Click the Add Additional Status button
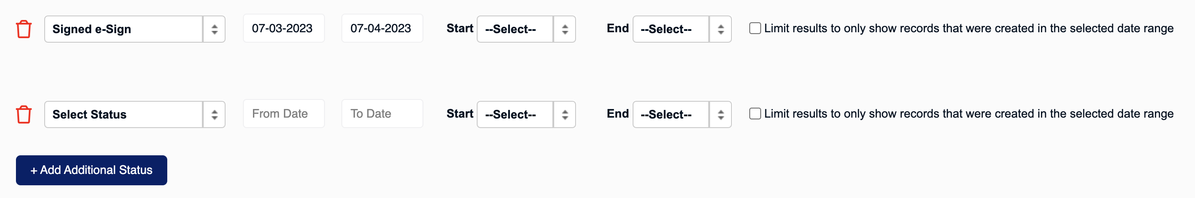Viewport: 1195px width, 198px height. 92,170
